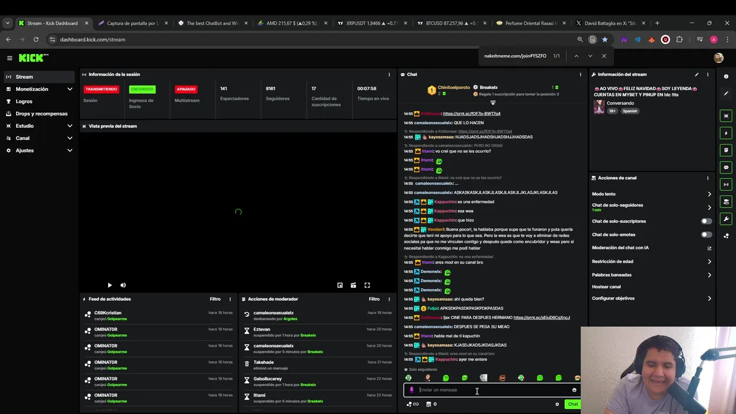The image size is (736, 414).
Task: Select Stream in the left sidebar
Action: (x=40, y=77)
